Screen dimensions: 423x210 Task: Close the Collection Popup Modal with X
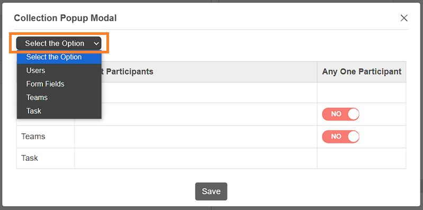[x=404, y=18]
